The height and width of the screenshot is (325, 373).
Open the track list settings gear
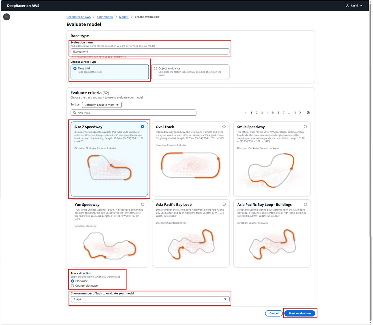pos(308,112)
